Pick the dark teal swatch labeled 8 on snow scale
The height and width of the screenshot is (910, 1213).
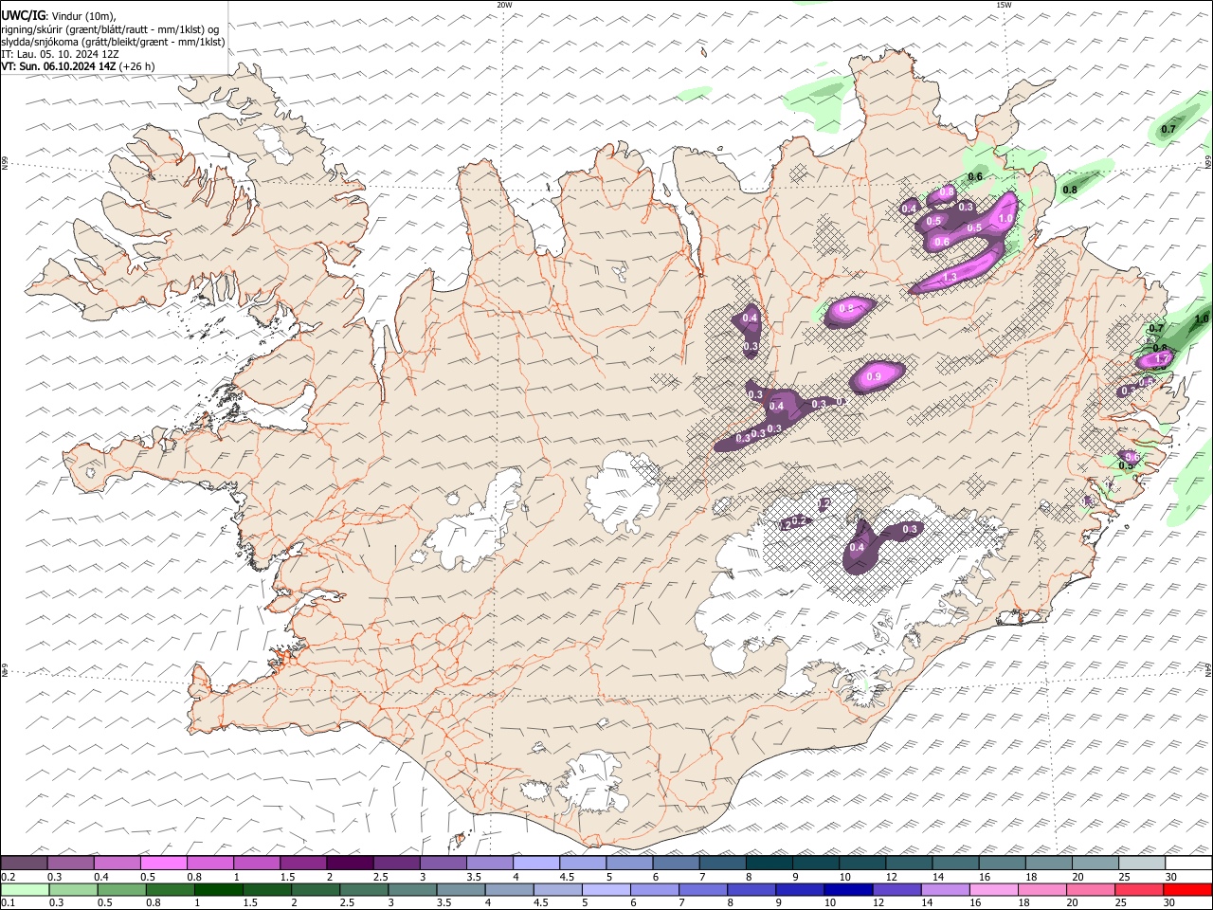pyautogui.click(x=769, y=864)
